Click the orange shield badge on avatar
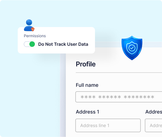The image size is (162, 137). point(33,29)
